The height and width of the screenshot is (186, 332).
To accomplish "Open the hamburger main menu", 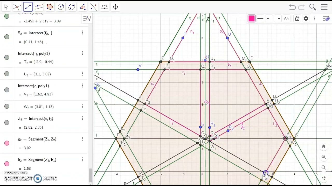I will tap(324, 7).
